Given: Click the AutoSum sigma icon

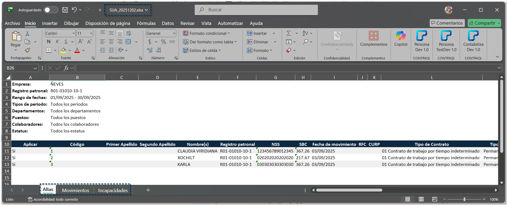Looking at the screenshot, I should pos(289,33).
